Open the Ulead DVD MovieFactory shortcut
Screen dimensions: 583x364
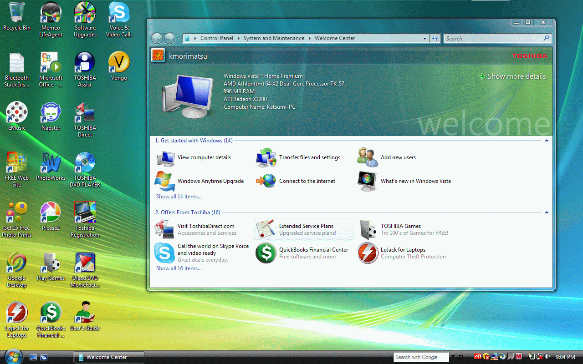(x=85, y=270)
